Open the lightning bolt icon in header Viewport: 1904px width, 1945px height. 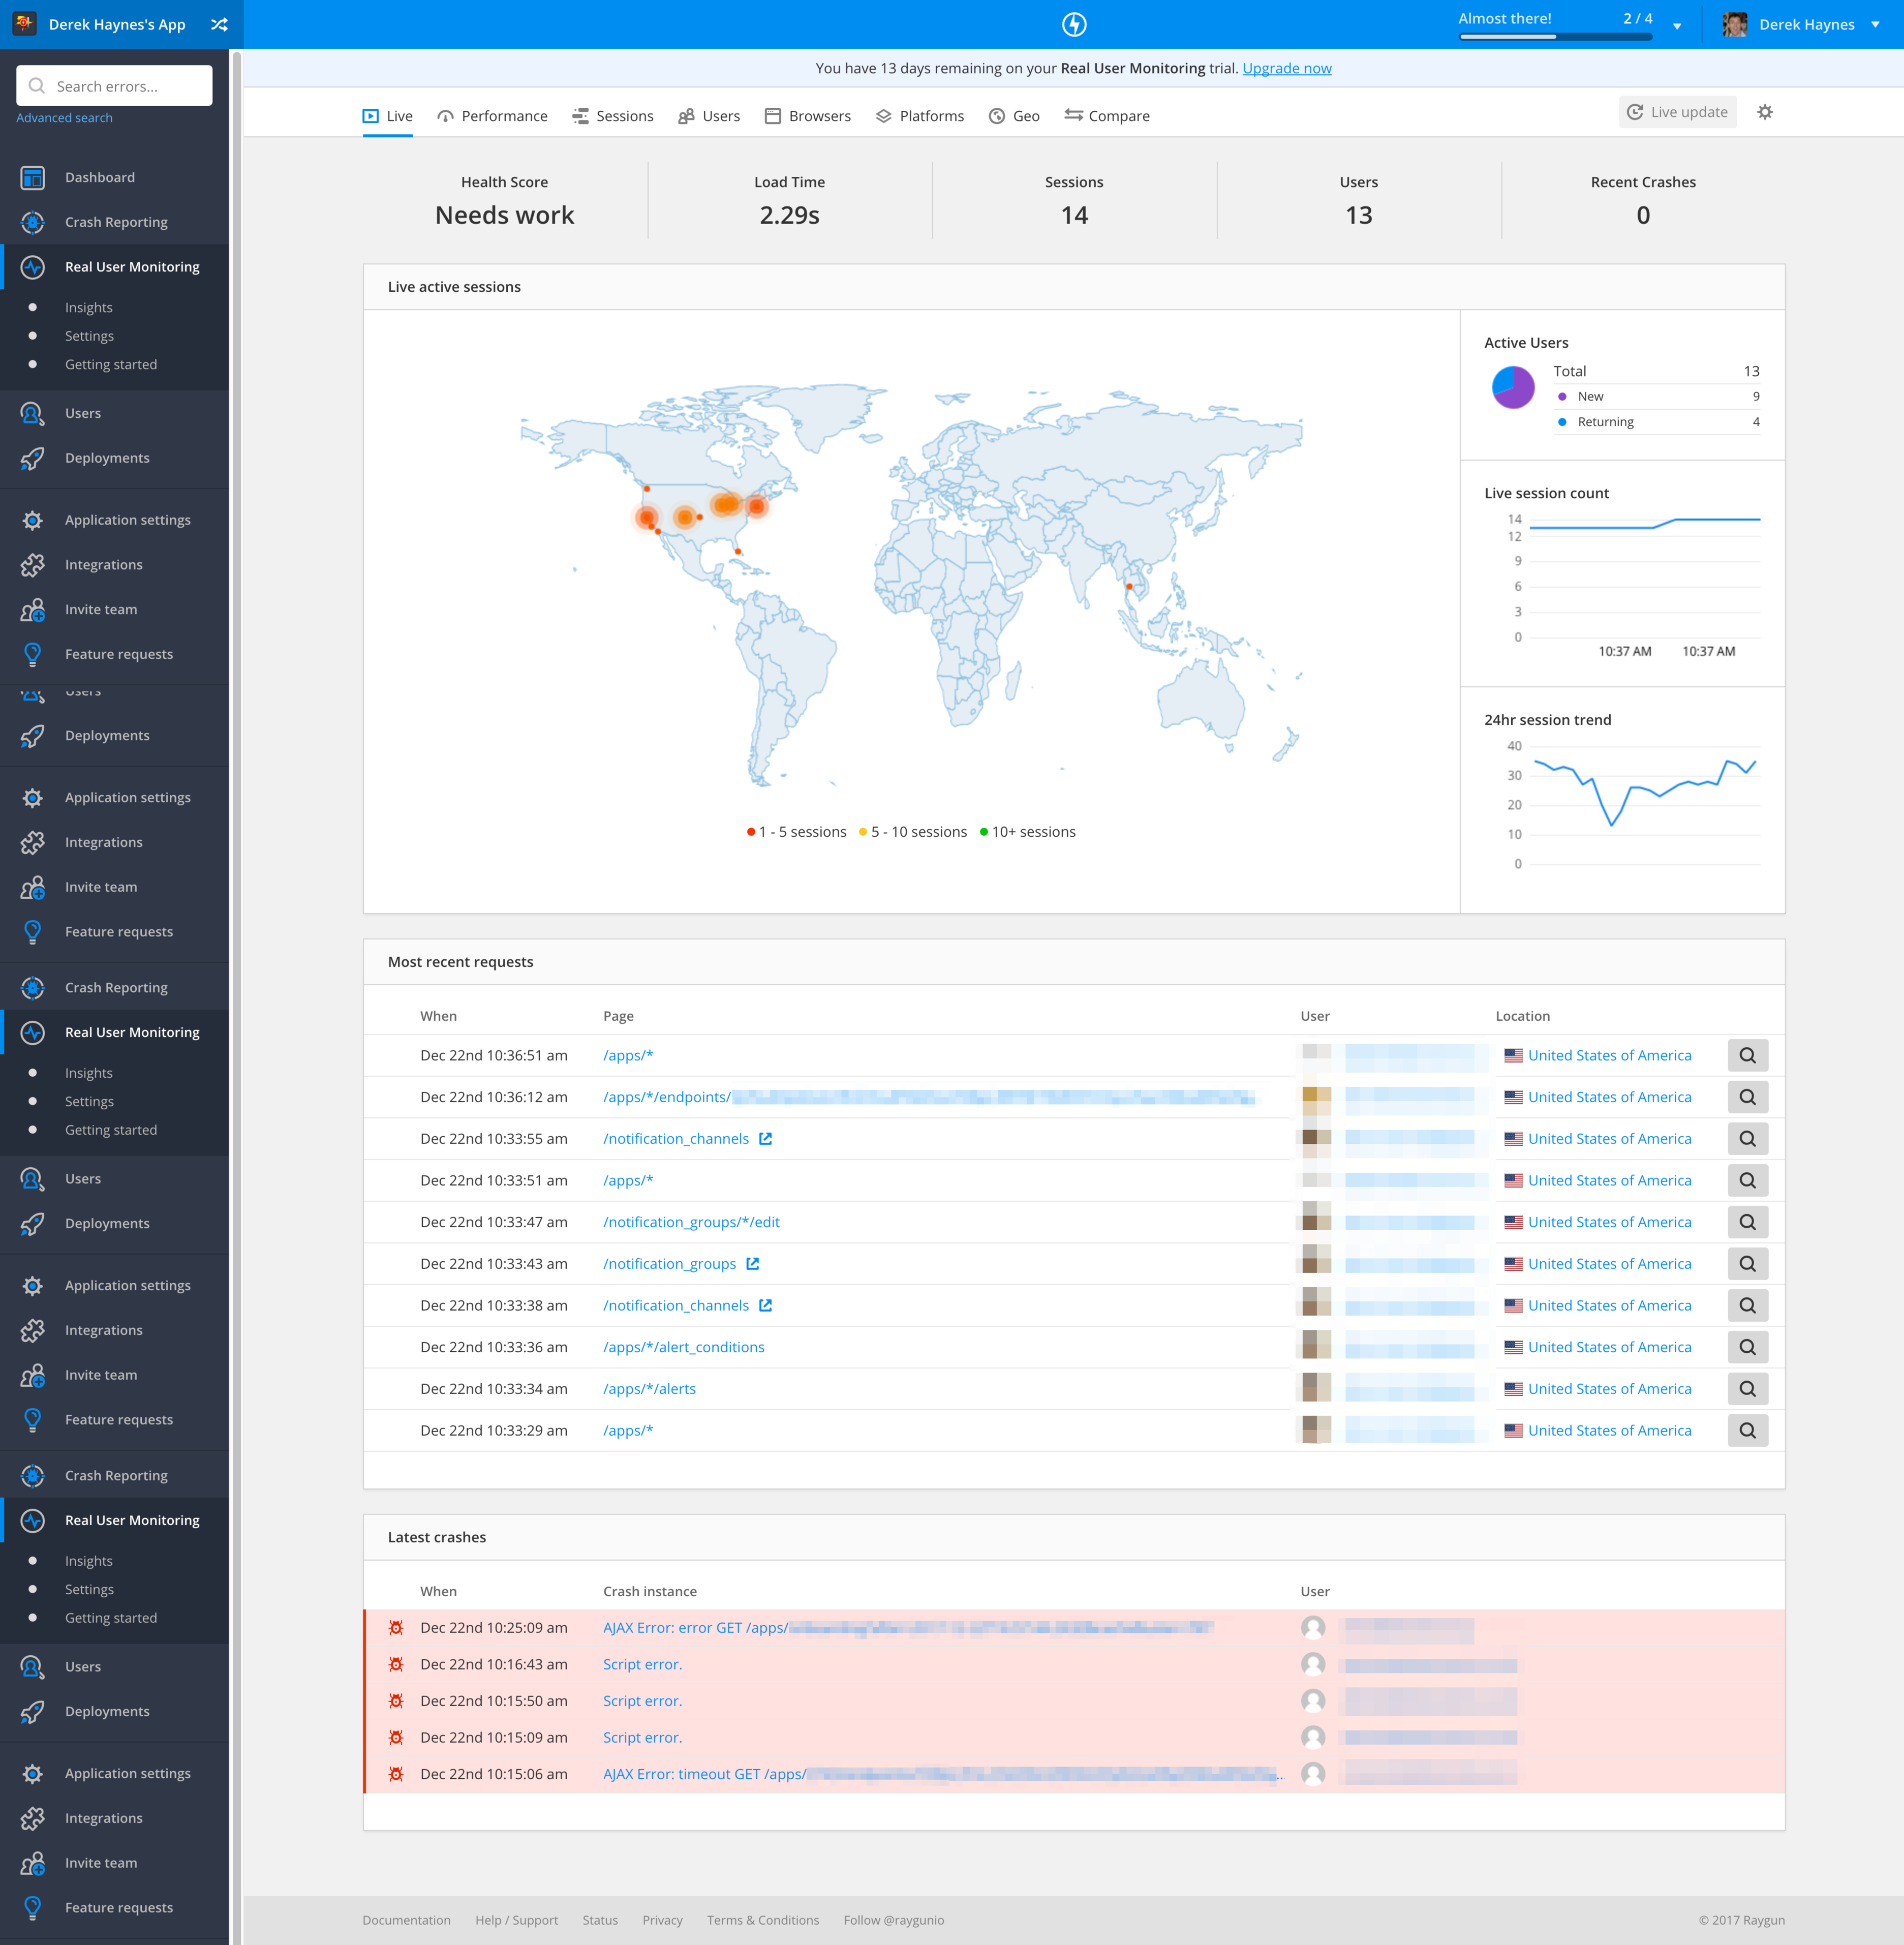[x=1074, y=24]
